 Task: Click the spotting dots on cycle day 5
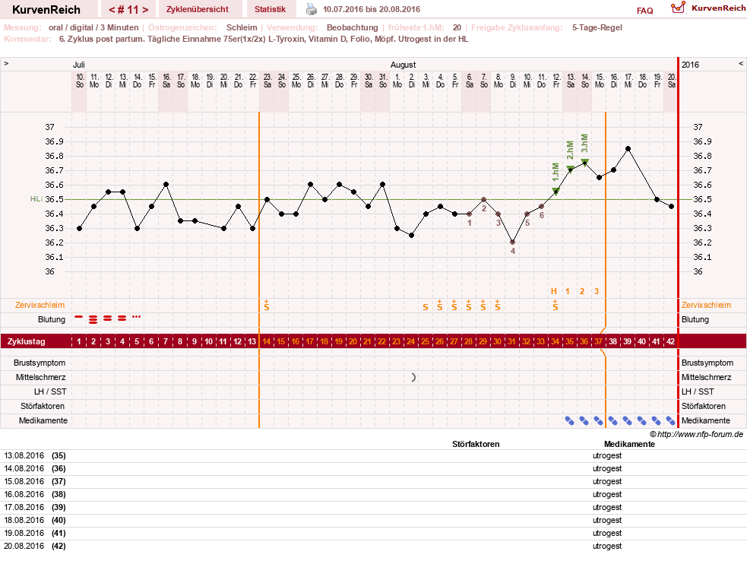[x=137, y=316]
